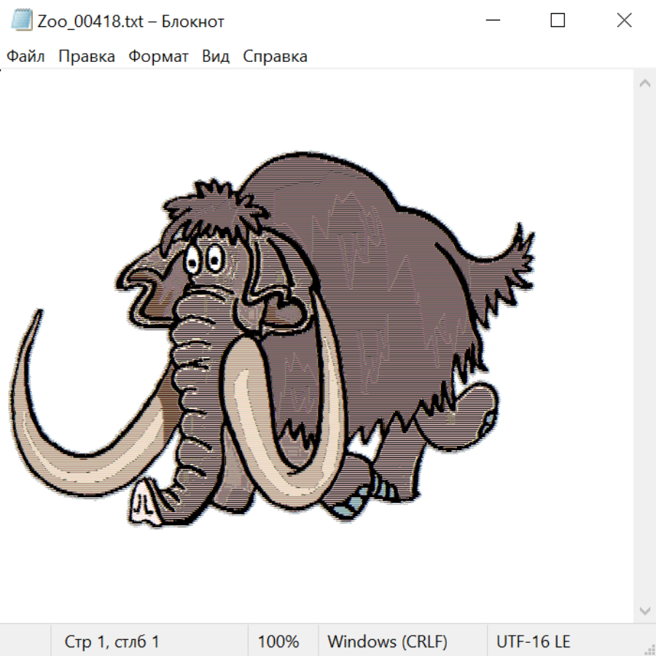
Task: Close the Zoo_00418.txt Notepad window
Action: click(624, 20)
